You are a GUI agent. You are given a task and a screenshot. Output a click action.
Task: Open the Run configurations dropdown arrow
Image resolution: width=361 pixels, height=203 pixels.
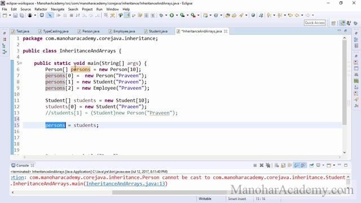177,15
